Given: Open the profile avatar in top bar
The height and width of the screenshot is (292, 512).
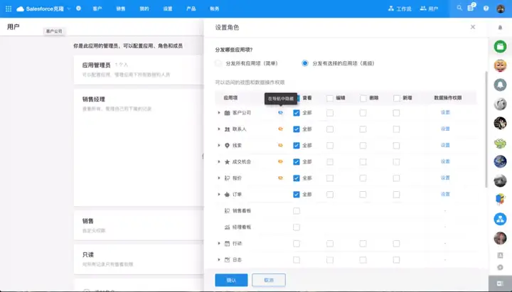Looking at the screenshot, I should 500,9.
